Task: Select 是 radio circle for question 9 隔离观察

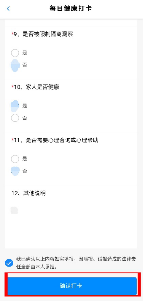Action: 15,53
